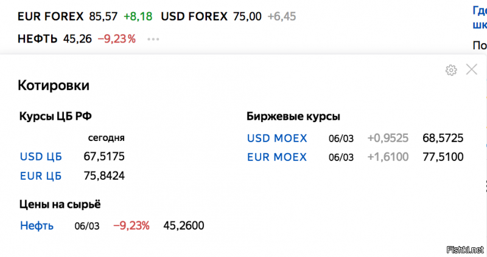
Task: Click EUR FOREX ticker in header
Action: (x=51, y=16)
